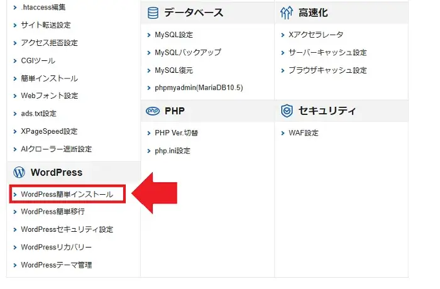Click the WordPress section heading
Image resolution: width=440 pixels, height=289 pixels.
pos(57,173)
